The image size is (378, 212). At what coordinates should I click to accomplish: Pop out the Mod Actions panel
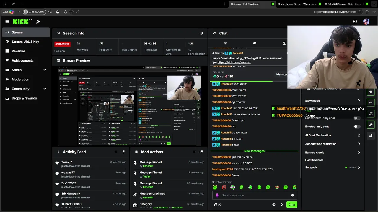tap(201, 152)
